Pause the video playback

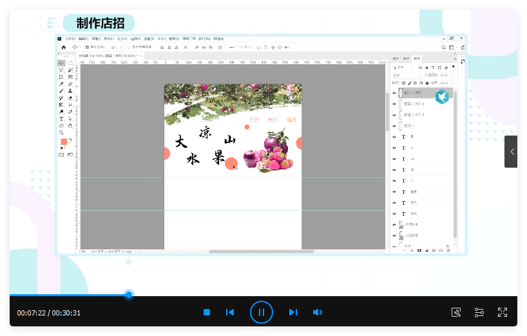[261, 312]
